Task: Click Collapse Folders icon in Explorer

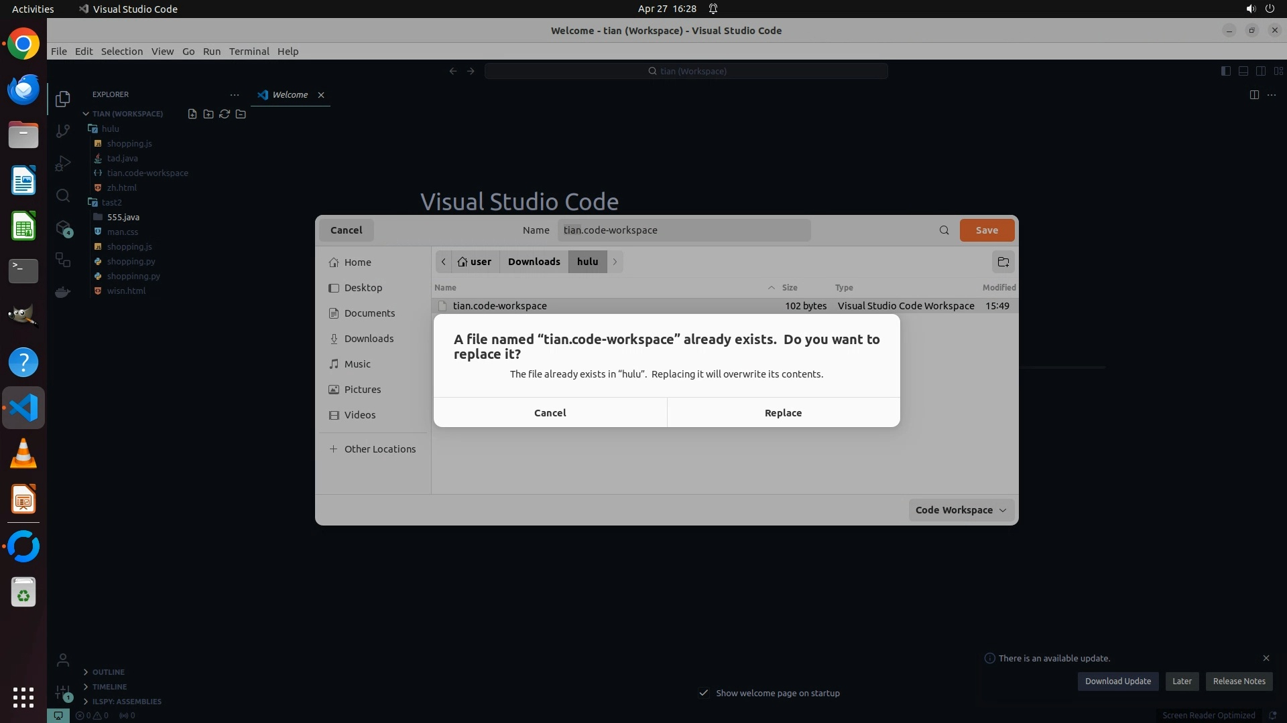Action: point(241,114)
